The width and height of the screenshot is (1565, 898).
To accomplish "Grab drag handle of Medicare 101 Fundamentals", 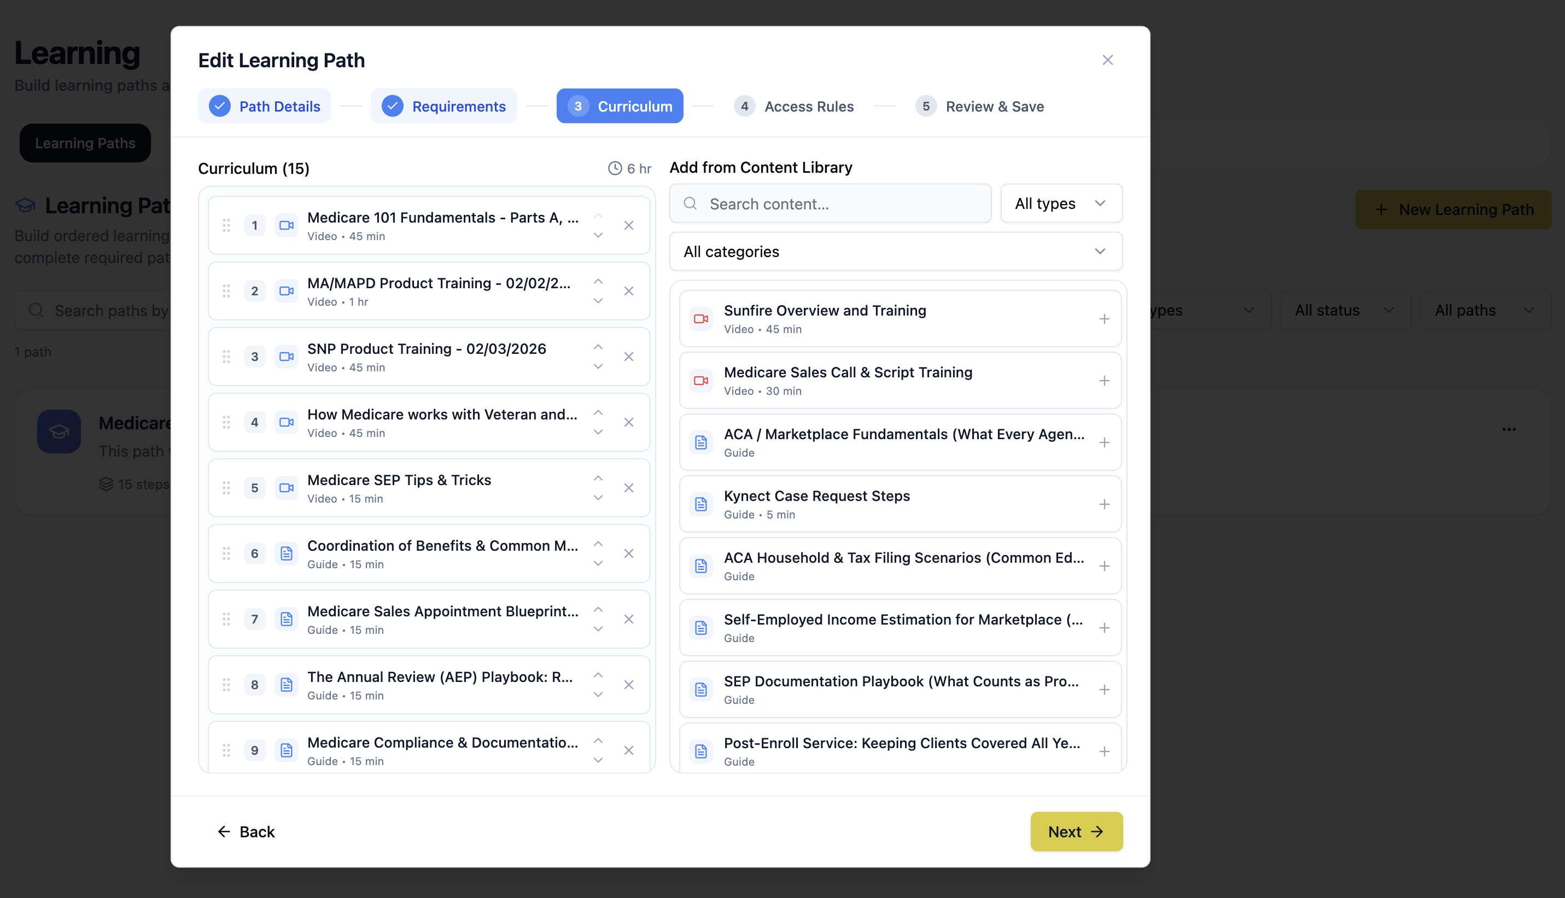I will [226, 225].
